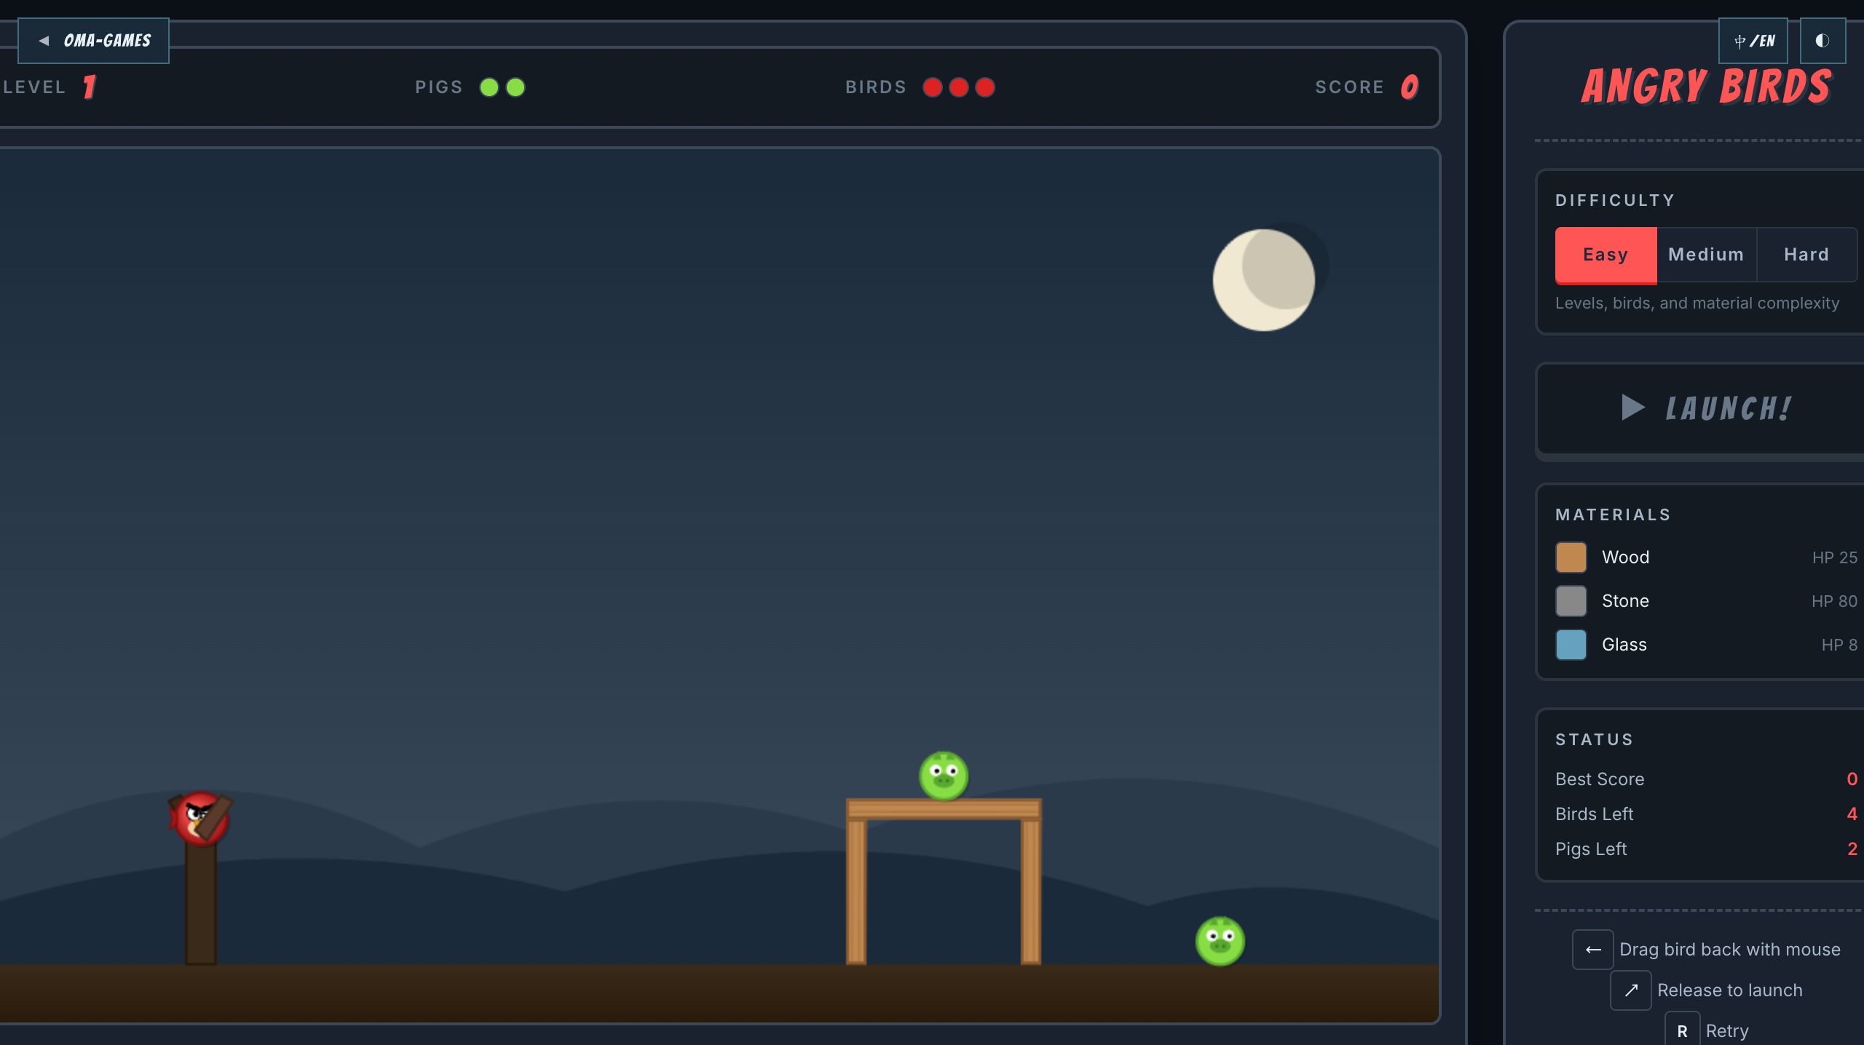
Task: Click the Difficulty heading
Action: [1615, 200]
